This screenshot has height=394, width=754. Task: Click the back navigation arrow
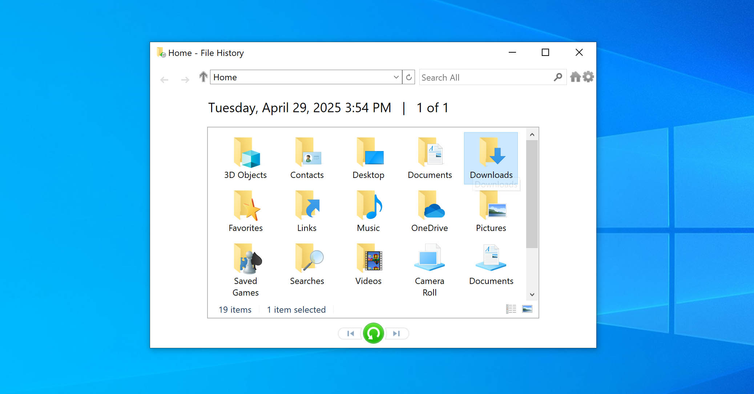[x=164, y=80]
